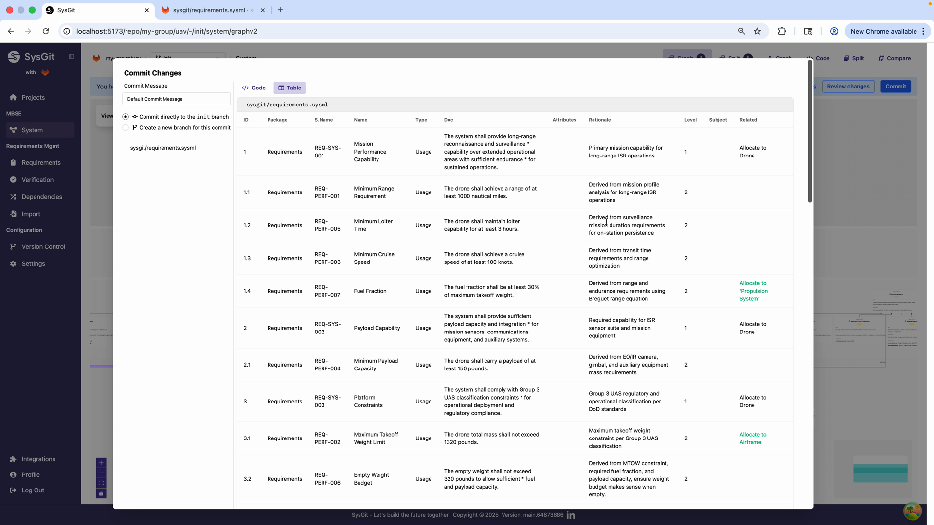Click the fit-to-view graph control
The height and width of the screenshot is (525, 934).
101,482
